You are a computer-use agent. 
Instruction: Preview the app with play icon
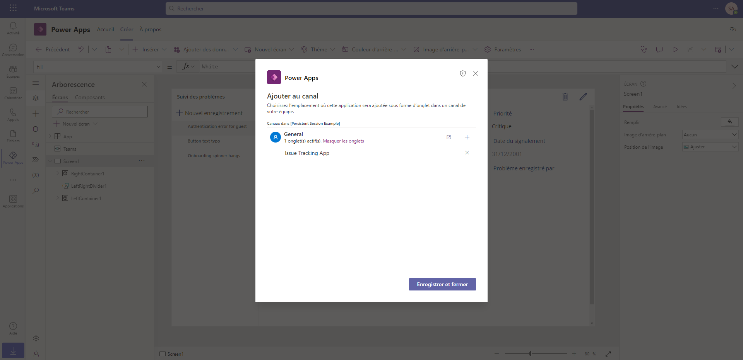[675, 49]
